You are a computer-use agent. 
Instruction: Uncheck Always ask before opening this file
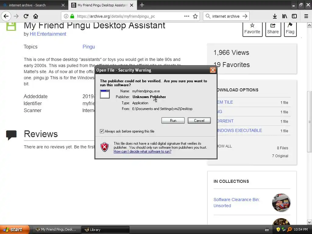102,131
